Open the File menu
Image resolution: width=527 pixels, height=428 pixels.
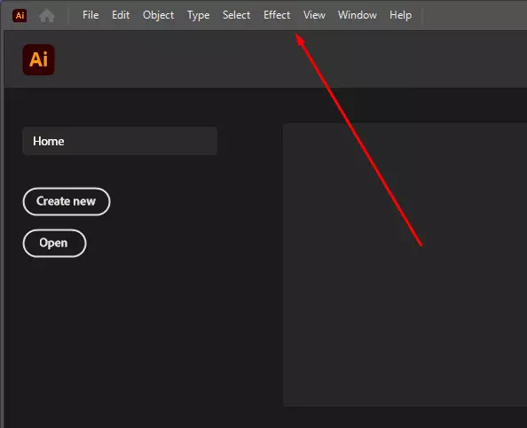tap(90, 15)
